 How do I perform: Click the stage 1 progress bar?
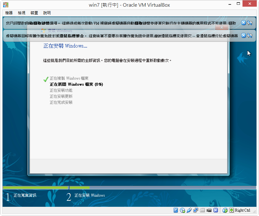click(36, 188)
